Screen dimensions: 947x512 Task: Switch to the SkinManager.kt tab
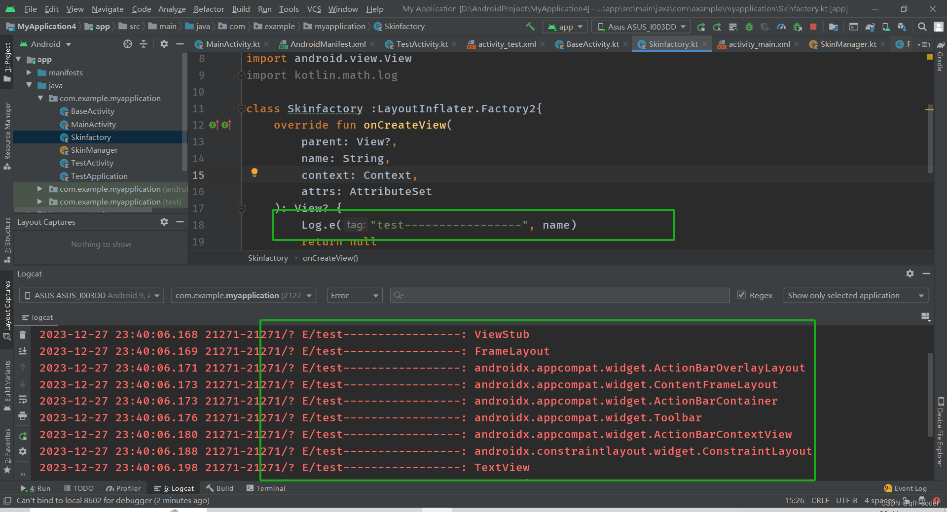click(848, 44)
